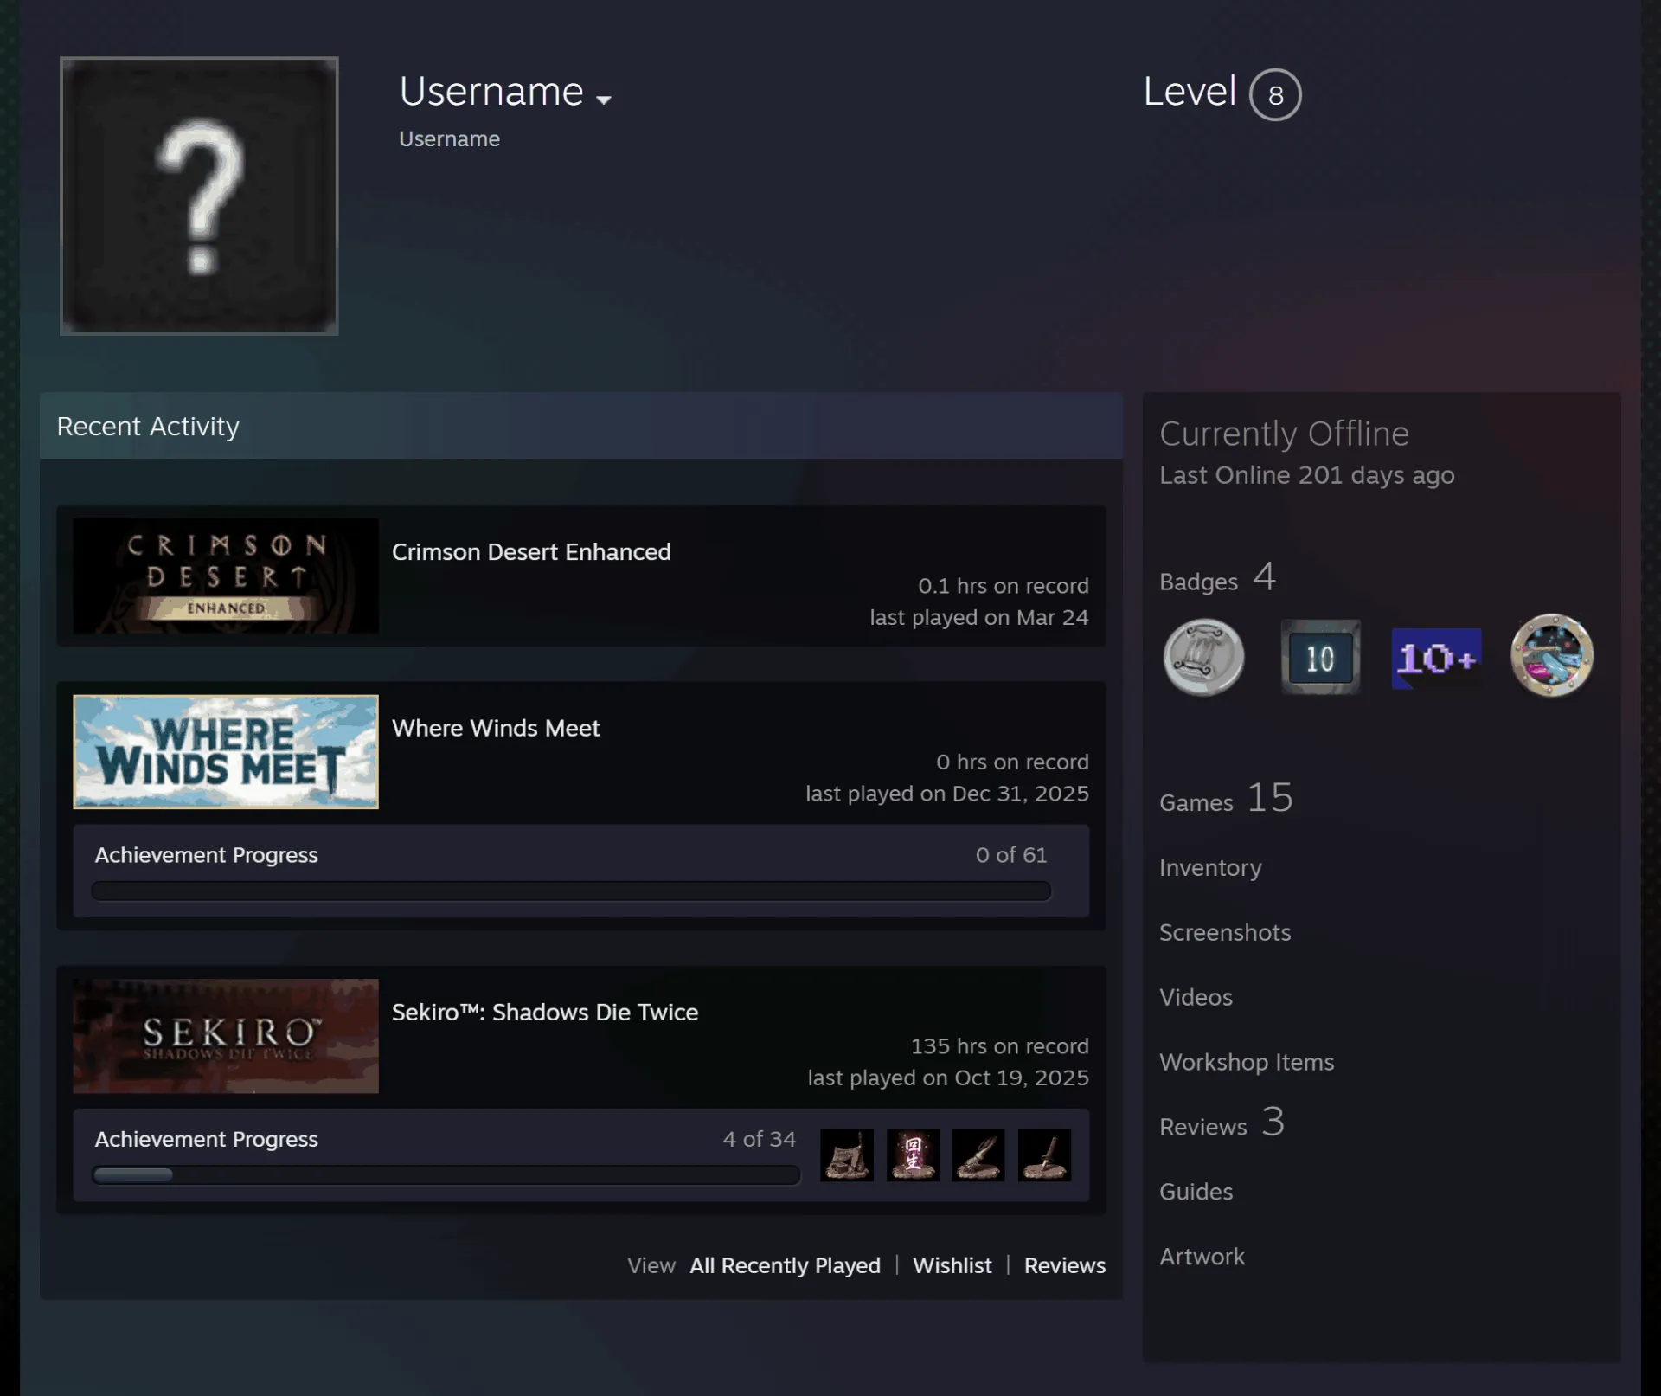Click the Level 8 circle badge
The width and height of the screenshot is (1661, 1396).
pos(1275,94)
